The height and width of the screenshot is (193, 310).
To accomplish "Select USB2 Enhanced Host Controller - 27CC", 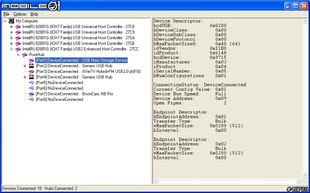I will pos(80,49).
